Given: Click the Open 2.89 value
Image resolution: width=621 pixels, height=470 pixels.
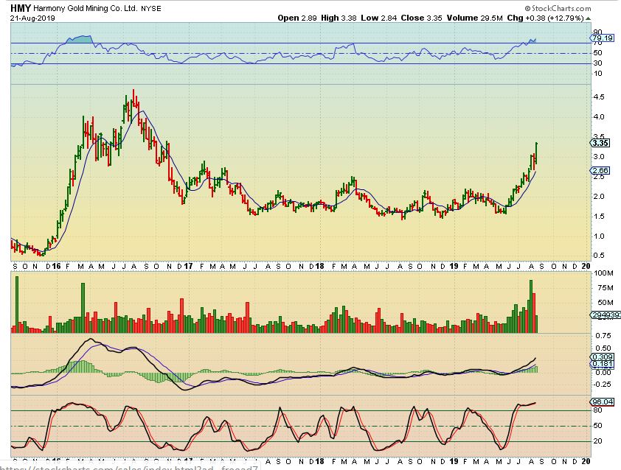Looking at the screenshot, I should coord(297,18).
